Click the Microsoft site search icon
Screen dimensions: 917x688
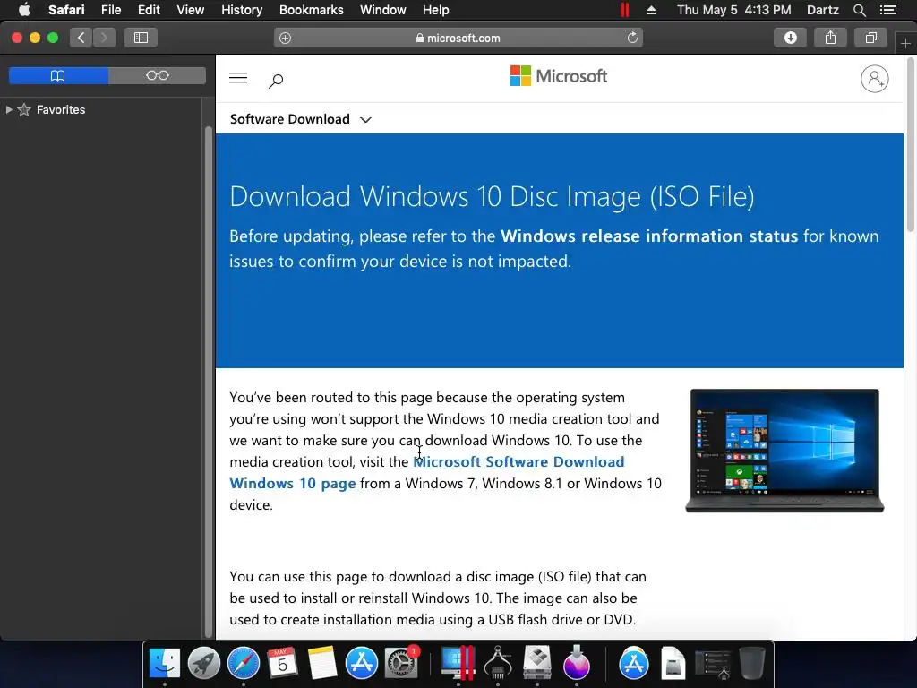pyautogui.click(x=276, y=81)
